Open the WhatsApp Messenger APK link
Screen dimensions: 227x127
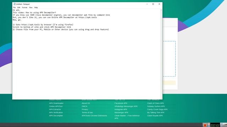point(126,107)
